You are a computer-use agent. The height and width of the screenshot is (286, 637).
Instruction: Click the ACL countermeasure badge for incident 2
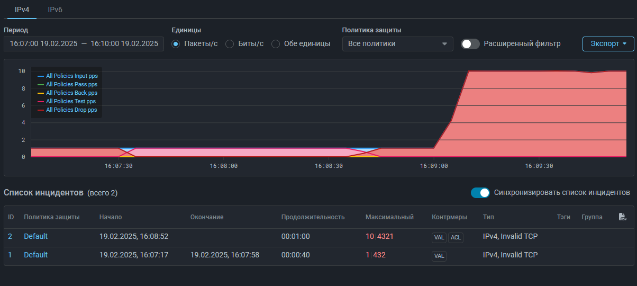point(456,238)
